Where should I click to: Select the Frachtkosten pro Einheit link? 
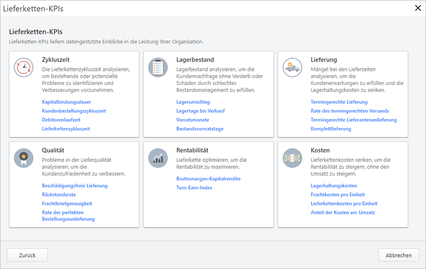(x=337, y=195)
